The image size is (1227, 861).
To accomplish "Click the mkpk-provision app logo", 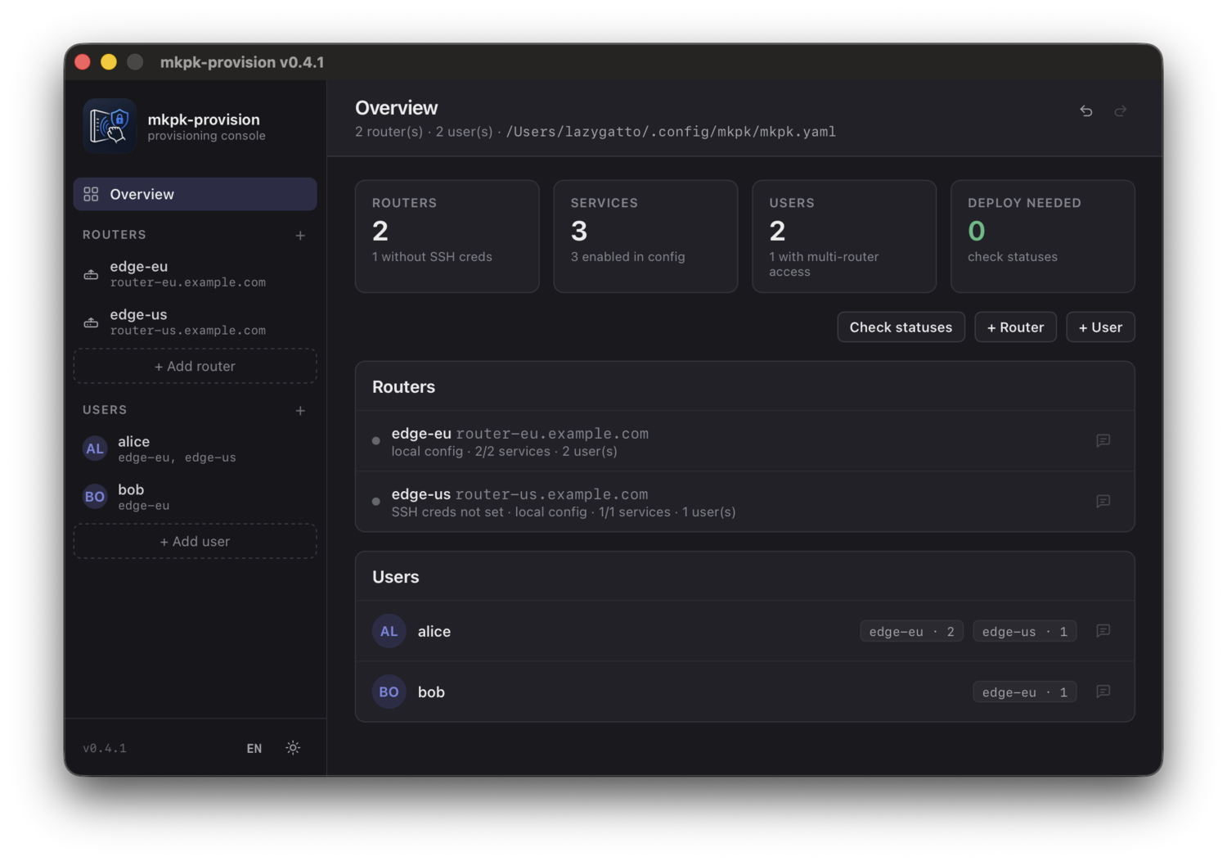I will pyautogui.click(x=110, y=126).
